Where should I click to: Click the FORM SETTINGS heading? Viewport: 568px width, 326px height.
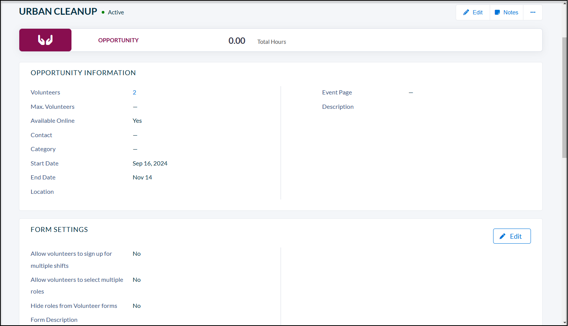59,230
